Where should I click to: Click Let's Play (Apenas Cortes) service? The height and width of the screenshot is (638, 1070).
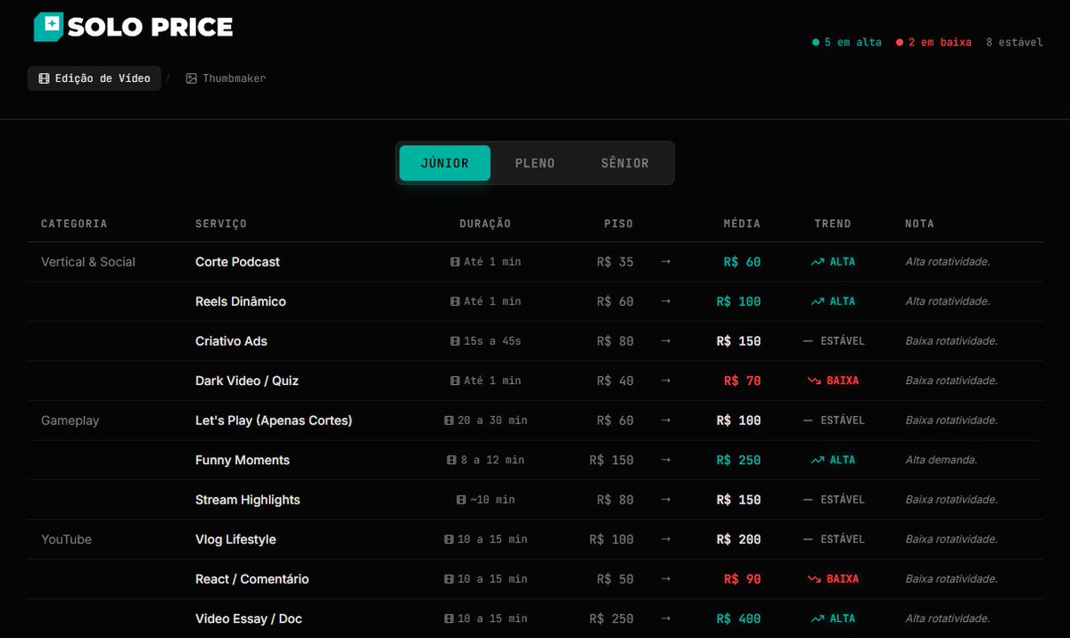tap(274, 421)
